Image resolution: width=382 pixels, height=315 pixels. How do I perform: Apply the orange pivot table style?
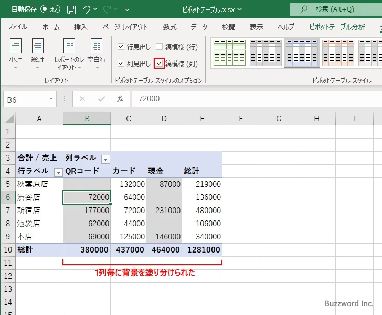point(338,52)
